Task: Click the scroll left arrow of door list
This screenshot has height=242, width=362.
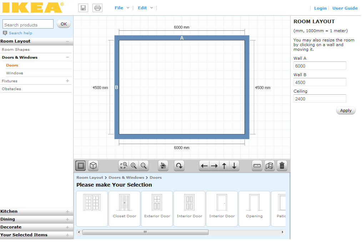Action: pyautogui.click(x=79, y=232)
